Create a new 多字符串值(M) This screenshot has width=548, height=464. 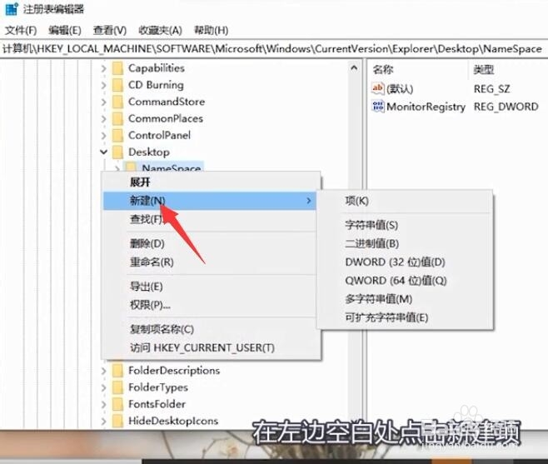[405, 299]
